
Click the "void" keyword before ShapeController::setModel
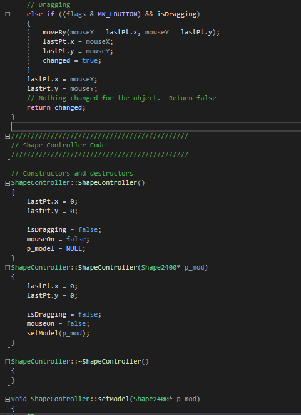coord(19,399)
